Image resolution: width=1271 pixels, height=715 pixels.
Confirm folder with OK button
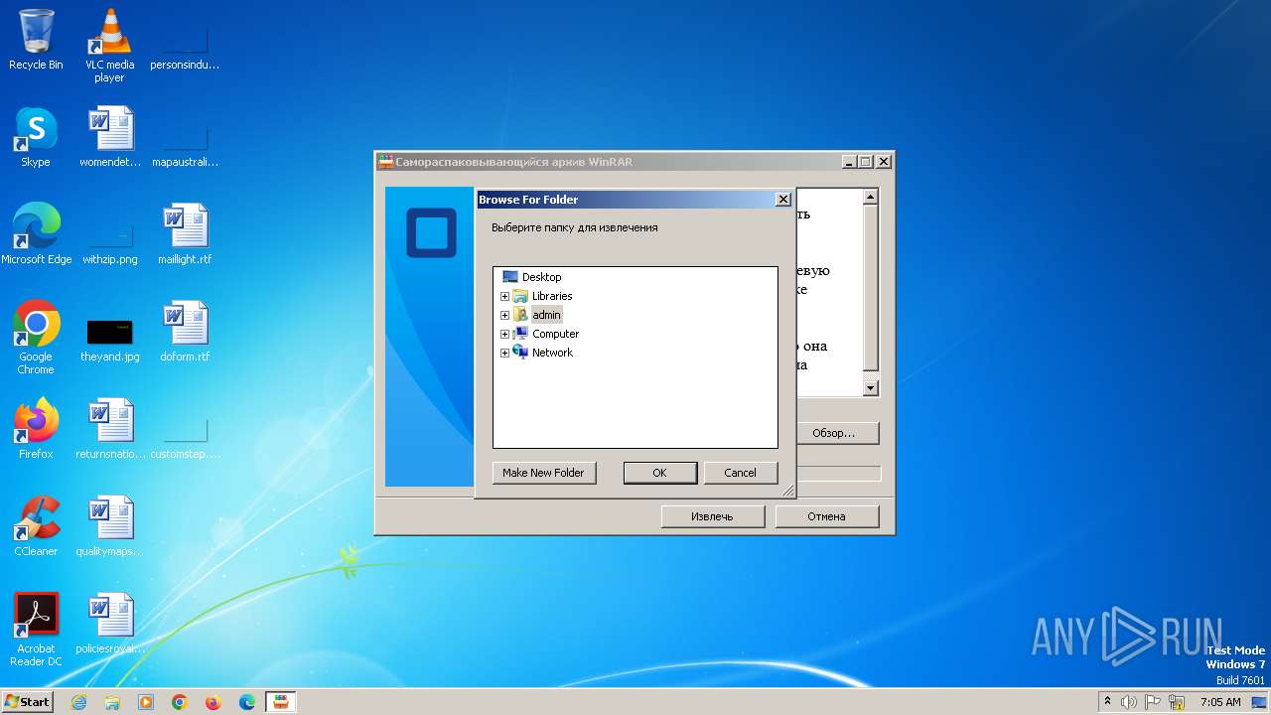(659, 473)
